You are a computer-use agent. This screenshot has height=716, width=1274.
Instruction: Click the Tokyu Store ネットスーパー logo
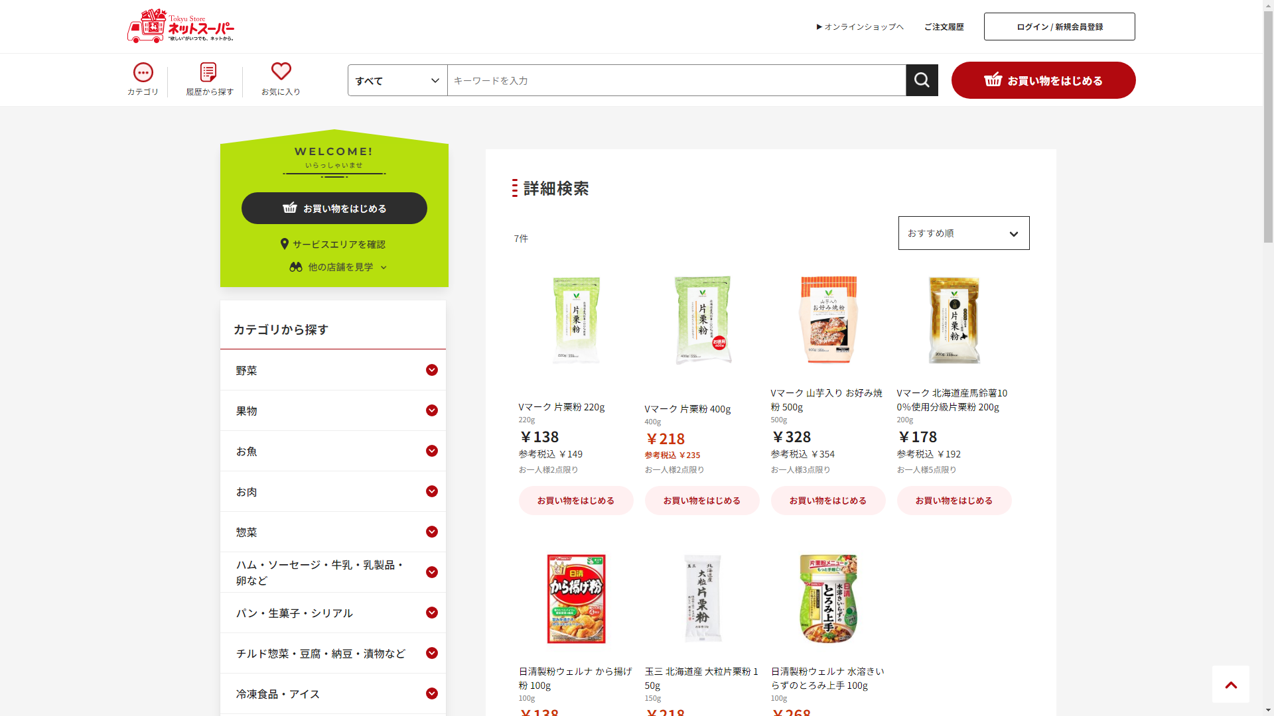pos(180,27)
